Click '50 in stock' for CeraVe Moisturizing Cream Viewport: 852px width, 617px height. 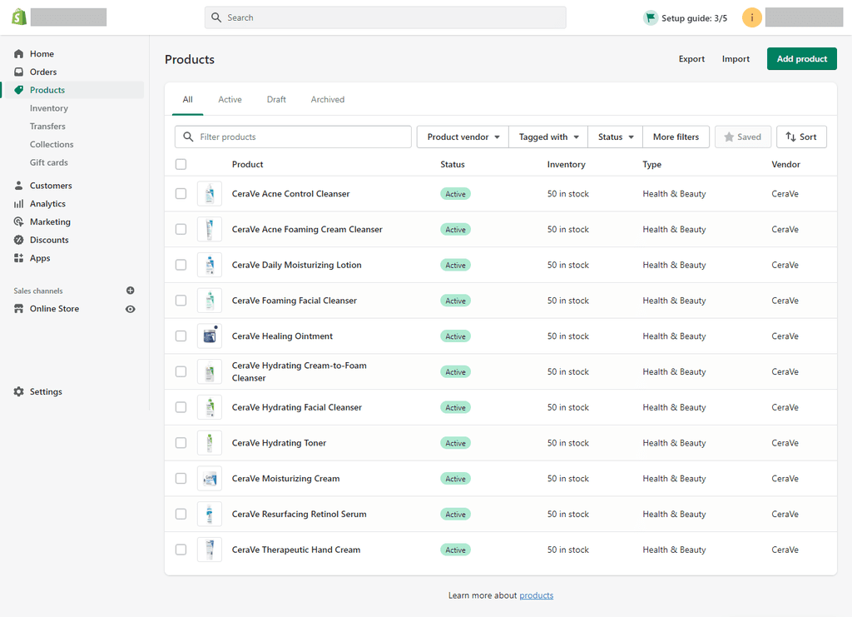pos(567,479)
